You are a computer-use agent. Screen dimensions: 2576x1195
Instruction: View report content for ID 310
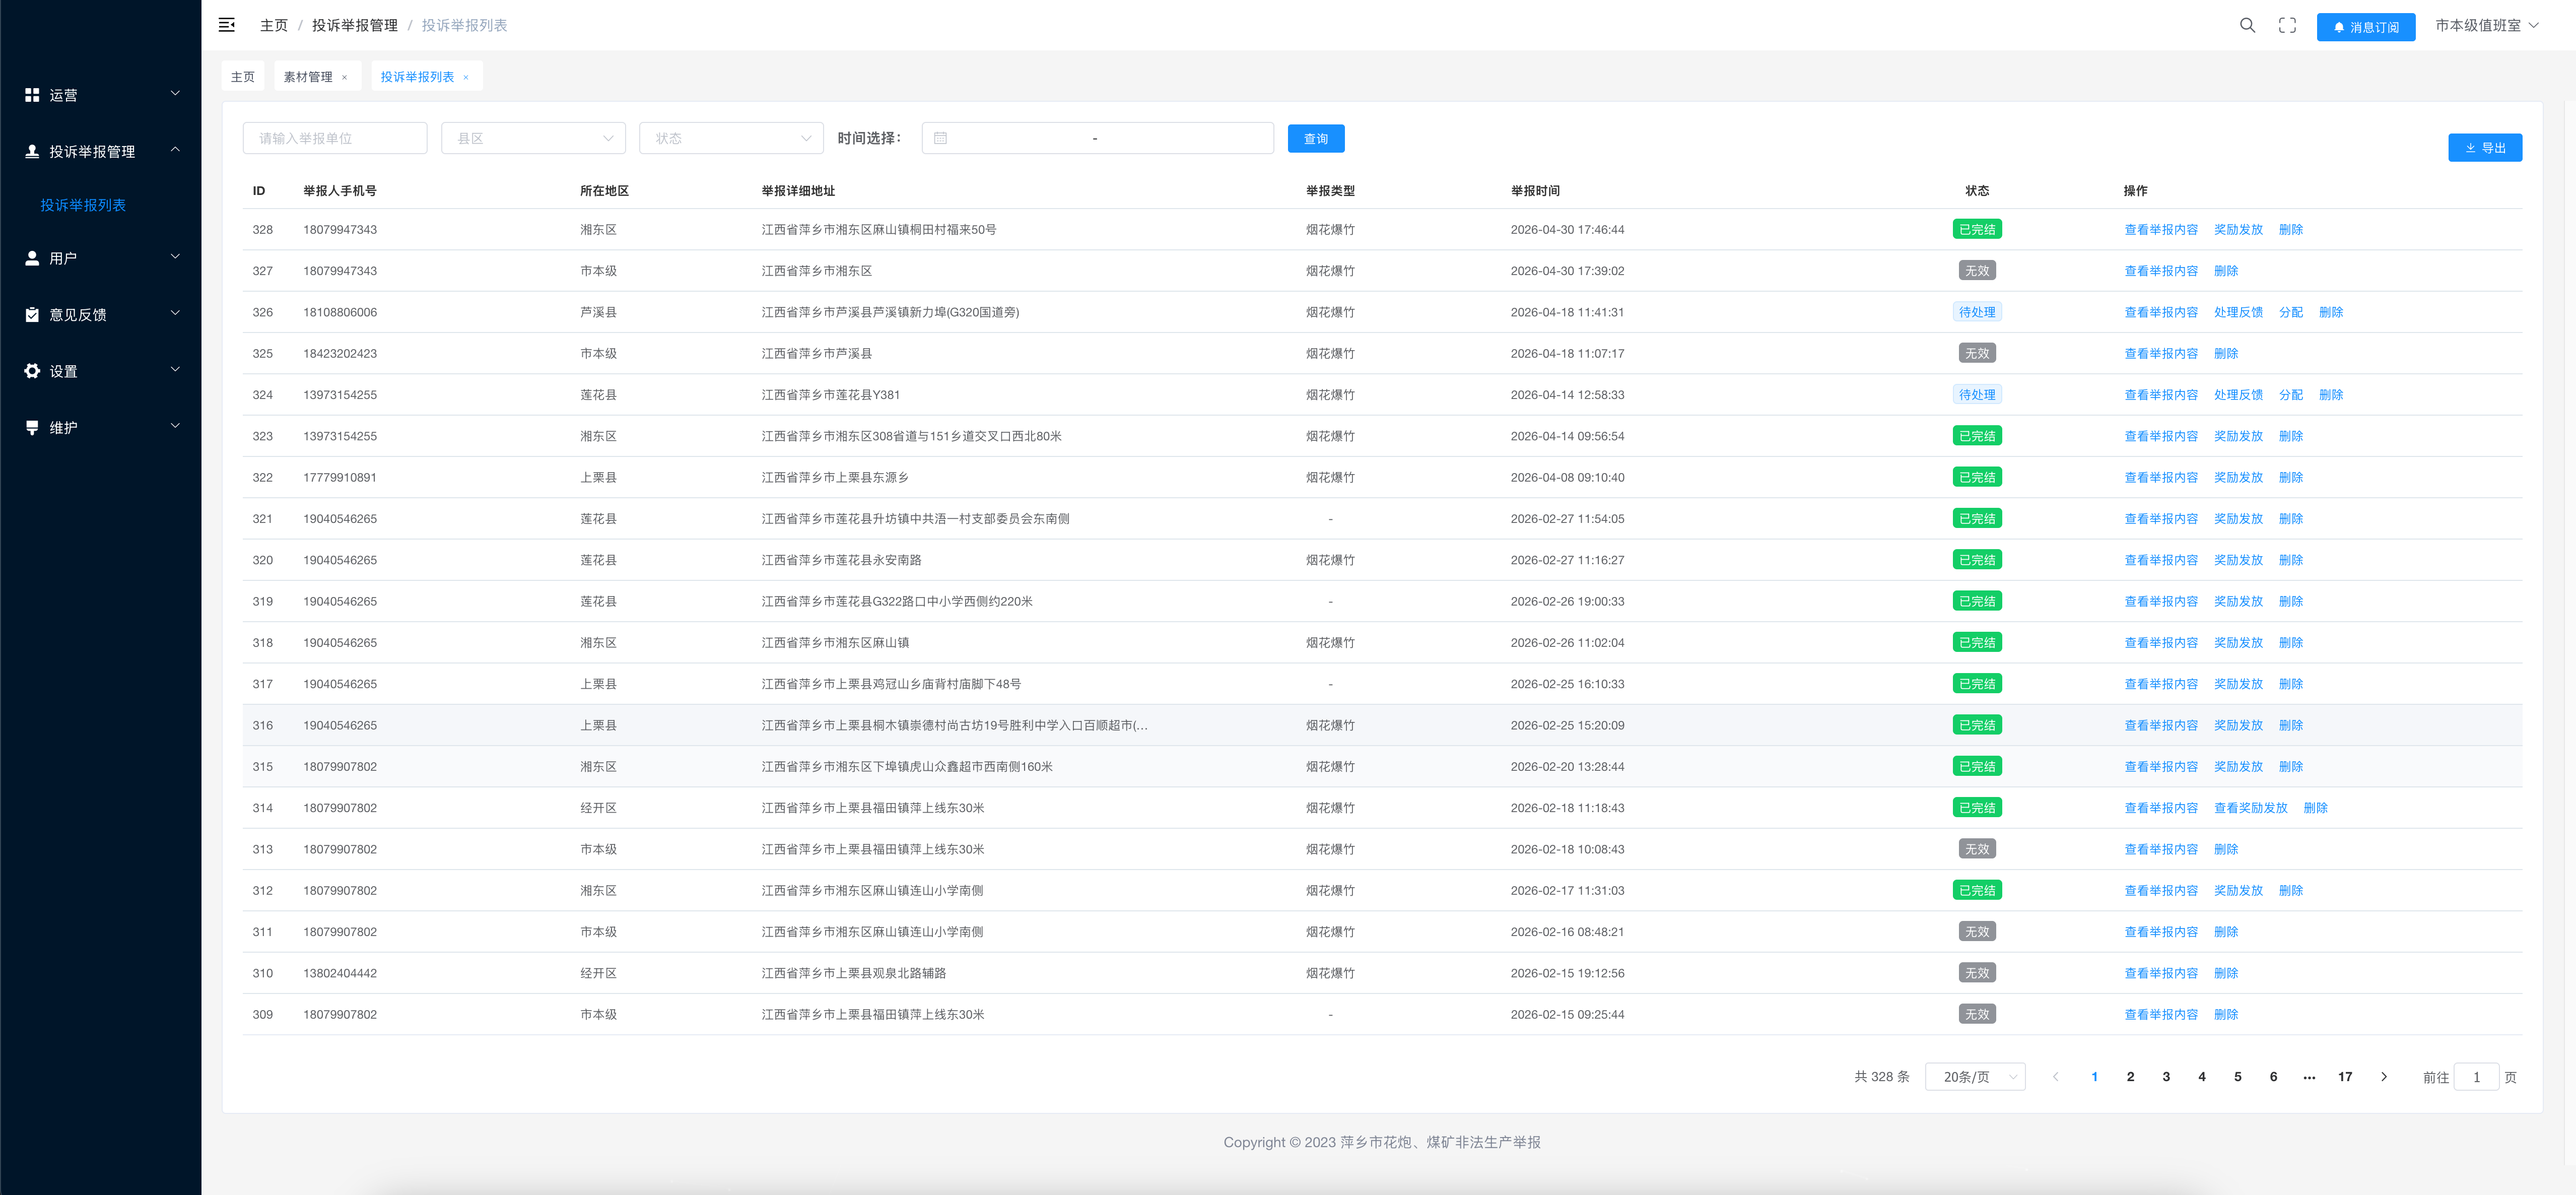click(2161, 973)
